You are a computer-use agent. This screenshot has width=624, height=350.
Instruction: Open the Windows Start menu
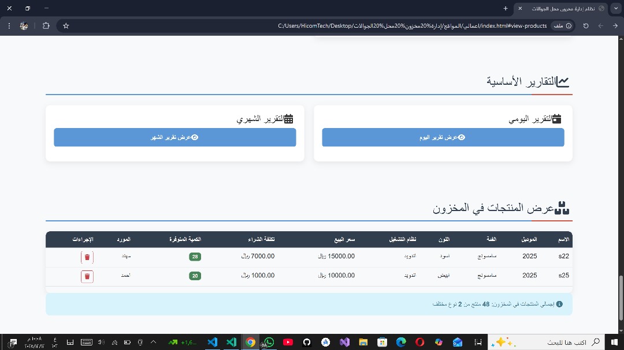(615, 342)
